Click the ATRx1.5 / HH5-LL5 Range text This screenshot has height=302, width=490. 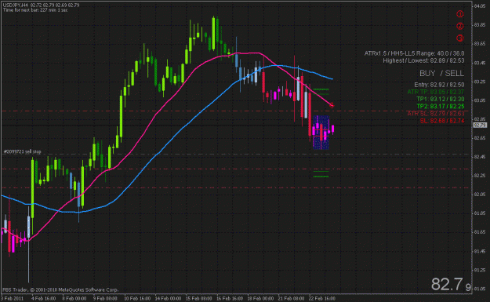pyautogui.click(x=414, y=53)
